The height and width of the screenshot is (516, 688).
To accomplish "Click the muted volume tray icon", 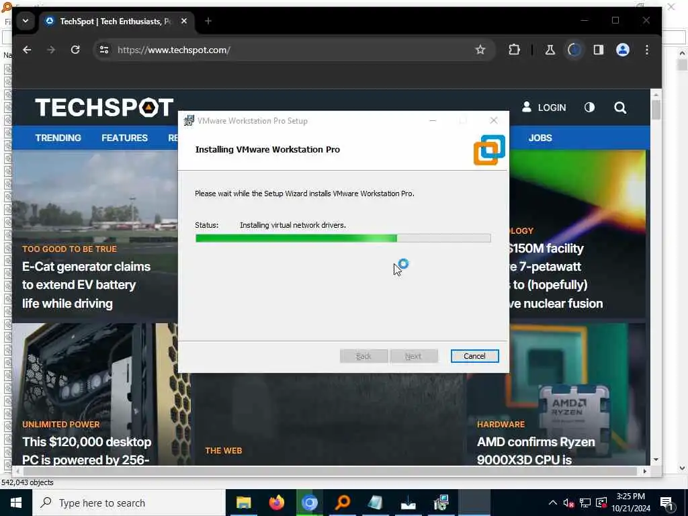I will pos(568,503).
